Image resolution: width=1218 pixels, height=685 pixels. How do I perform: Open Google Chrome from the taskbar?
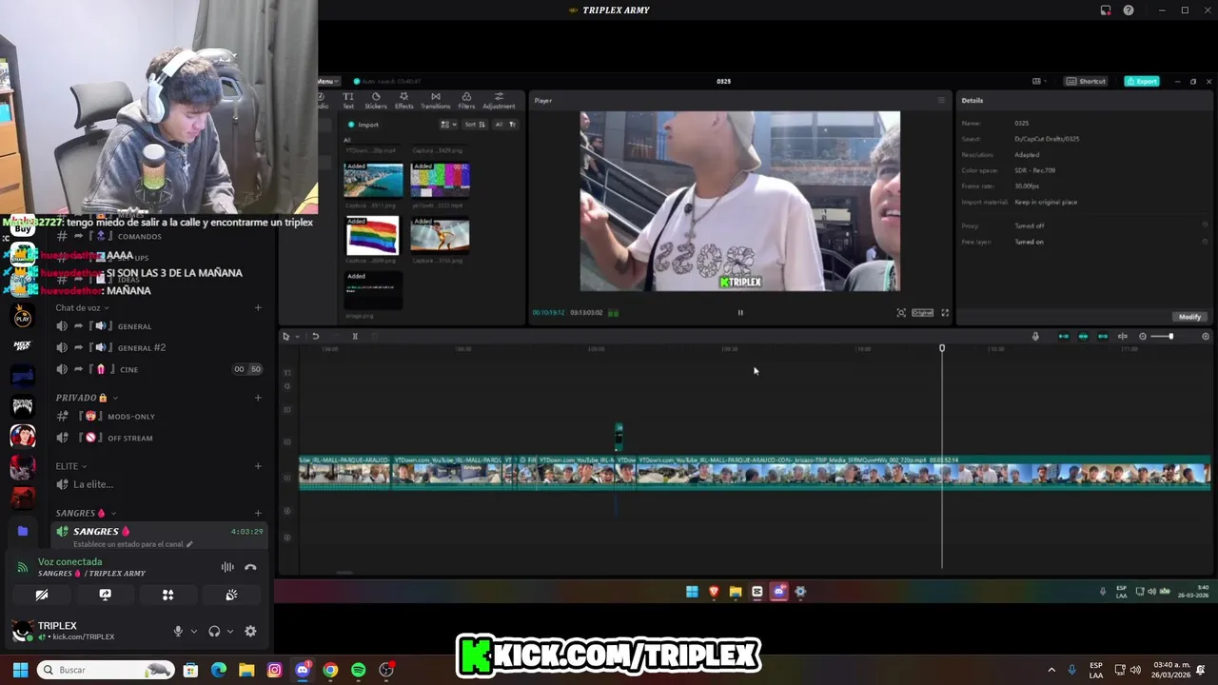pos(330,670)
